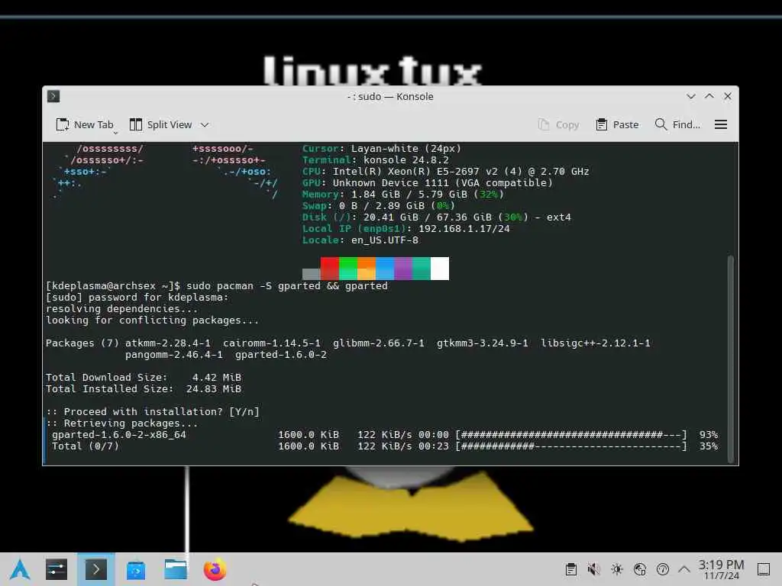Click the 'Swap' usage line
Viewport: 782px width, 586px height.
pos(379,206)
